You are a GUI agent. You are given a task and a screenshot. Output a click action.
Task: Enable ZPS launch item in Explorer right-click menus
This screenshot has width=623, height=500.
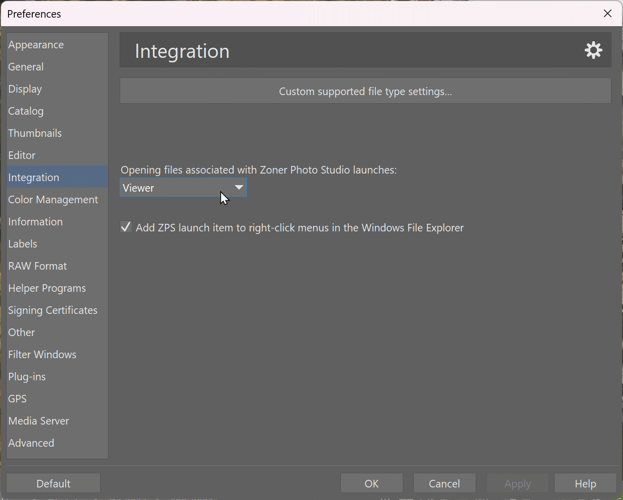(126, 227)
